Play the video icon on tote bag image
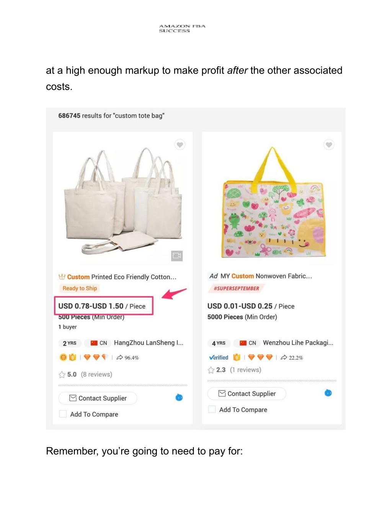 (176, 256)
